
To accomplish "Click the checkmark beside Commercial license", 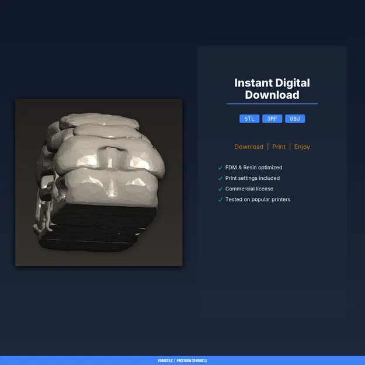I will tap(220, 189).
